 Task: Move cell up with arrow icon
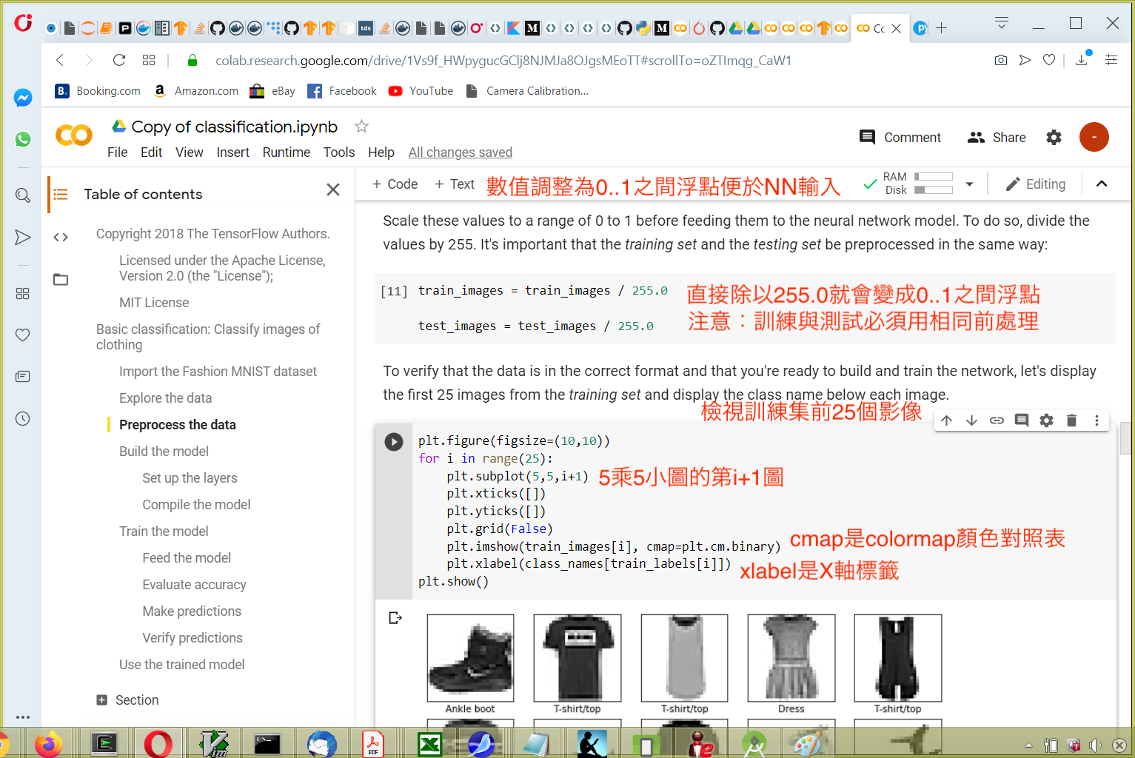point(946,420)
